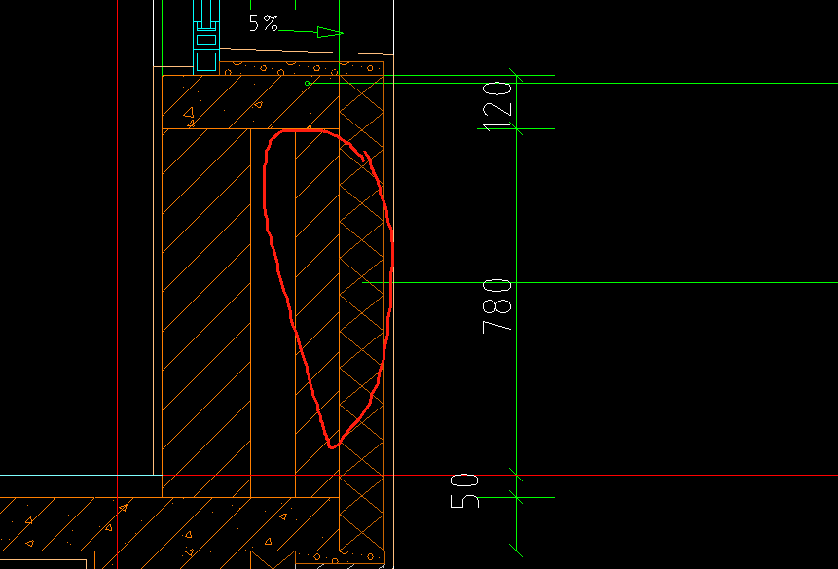838x569 pixels.
Task: Select the 50 dimension text
Action: [464, 491]
